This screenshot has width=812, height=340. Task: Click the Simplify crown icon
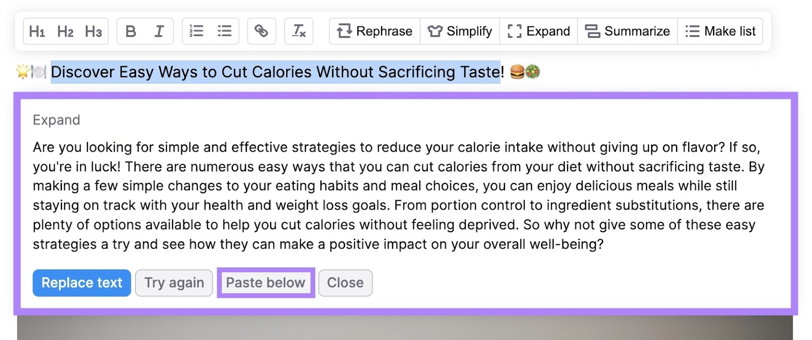(434, 31)
